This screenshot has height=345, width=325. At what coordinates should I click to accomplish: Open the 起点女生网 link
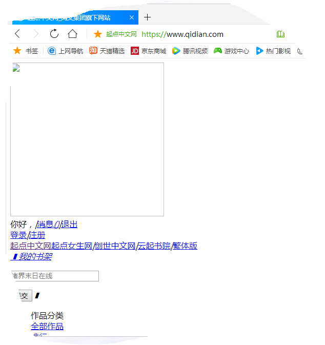coord(72,246)
